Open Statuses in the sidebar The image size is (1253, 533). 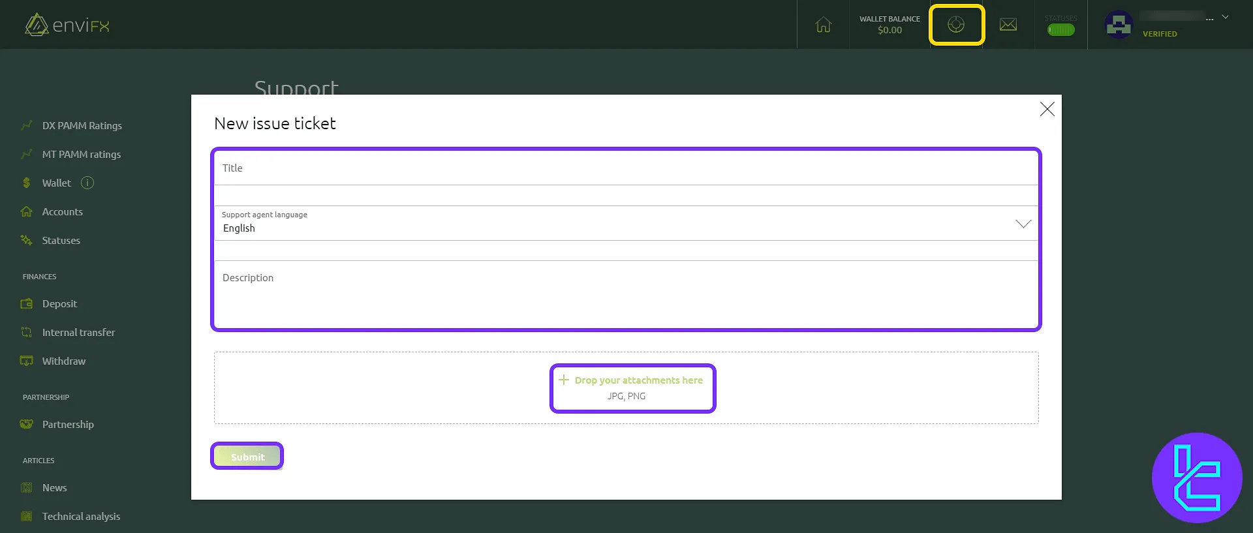pyautogui.click(x=61, y=240)
